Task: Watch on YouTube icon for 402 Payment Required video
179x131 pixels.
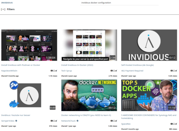Action: click(171, 71)
